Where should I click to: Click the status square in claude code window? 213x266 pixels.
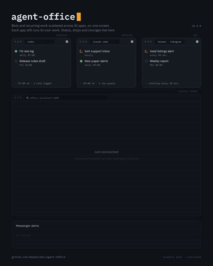(x=132, y=42)
